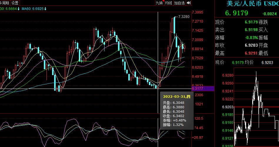
Task: Click the -0.0024 price change value
Action: (x=269, y=14)
